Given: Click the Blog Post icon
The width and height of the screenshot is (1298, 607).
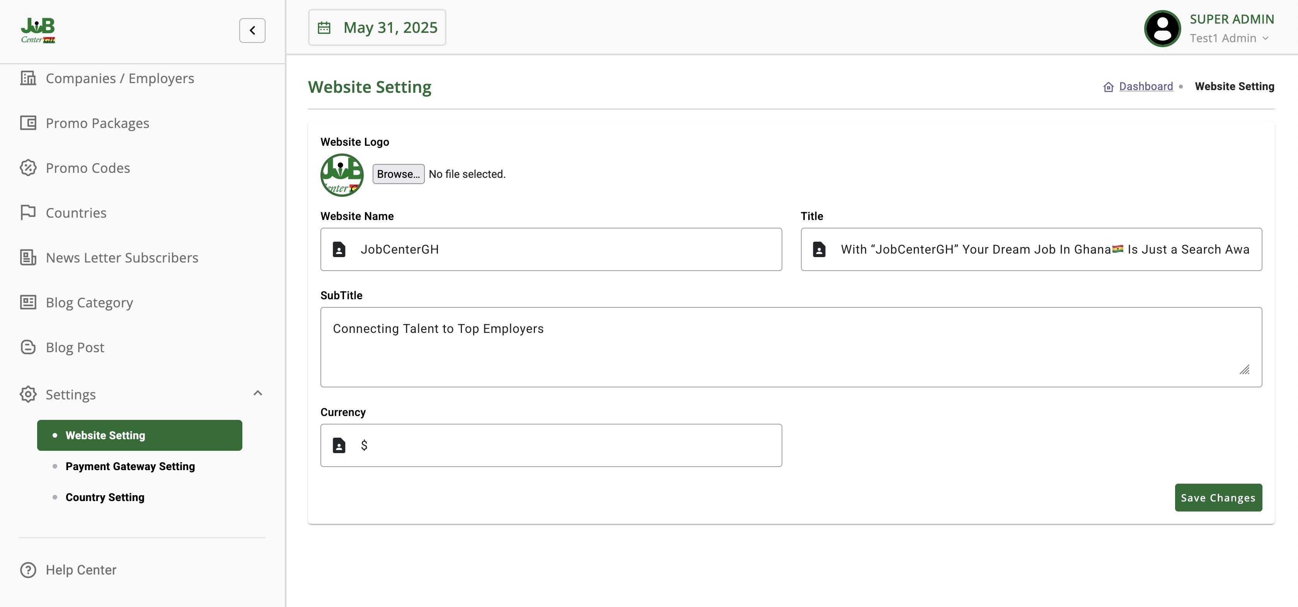Looking at the screenshot, I should tap(28, 347).
